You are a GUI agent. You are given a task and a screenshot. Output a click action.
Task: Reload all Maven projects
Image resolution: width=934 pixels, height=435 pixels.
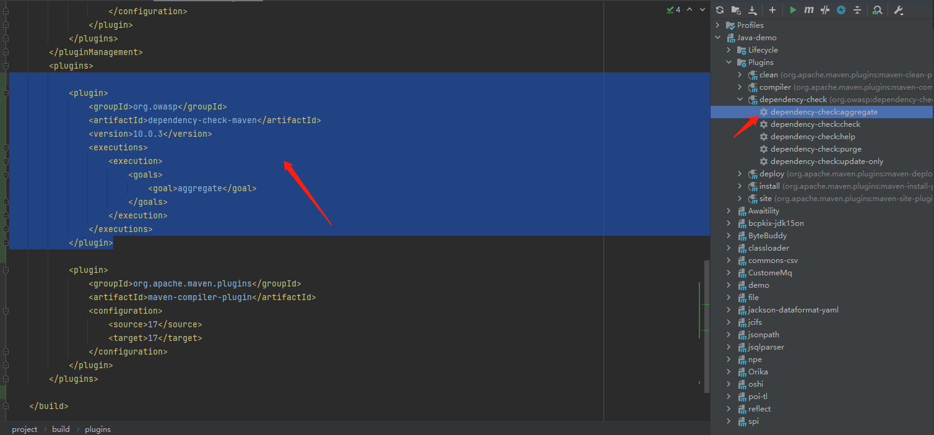coord(719,10)
